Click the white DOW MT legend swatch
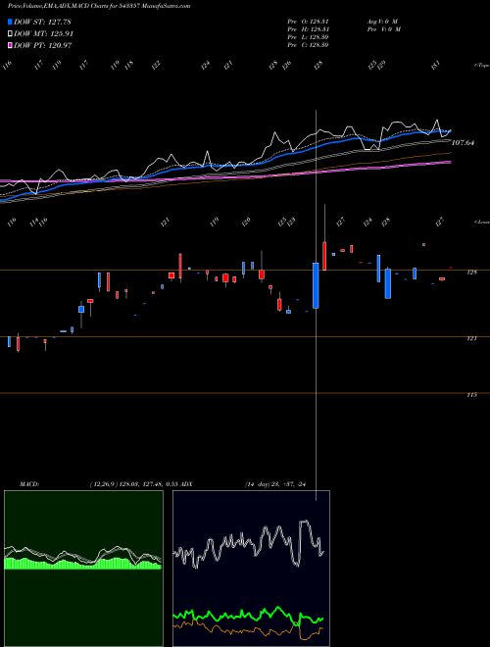Screen dimensions: 490x647 11,34
